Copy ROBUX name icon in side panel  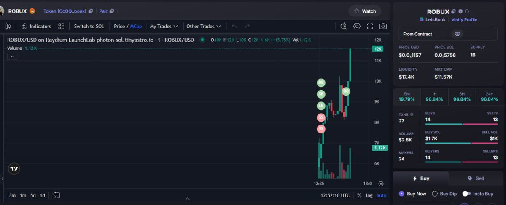[453, 12]
